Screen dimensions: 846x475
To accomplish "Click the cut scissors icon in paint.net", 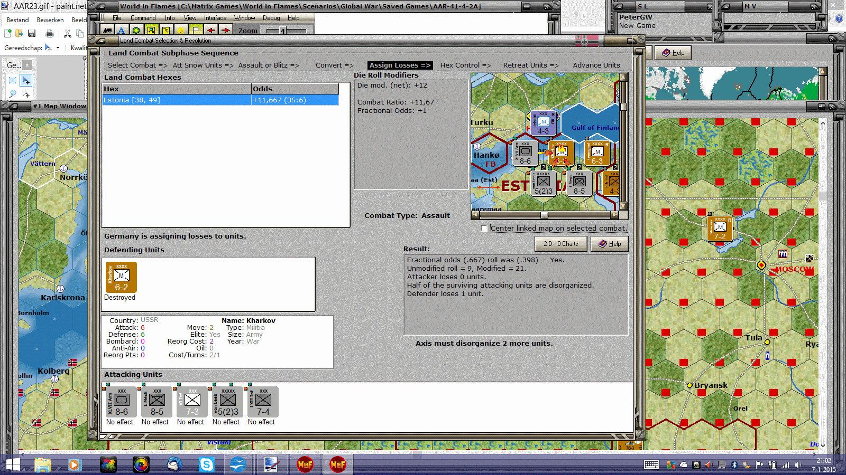I will pyautogui.click(x=68, y=33).
